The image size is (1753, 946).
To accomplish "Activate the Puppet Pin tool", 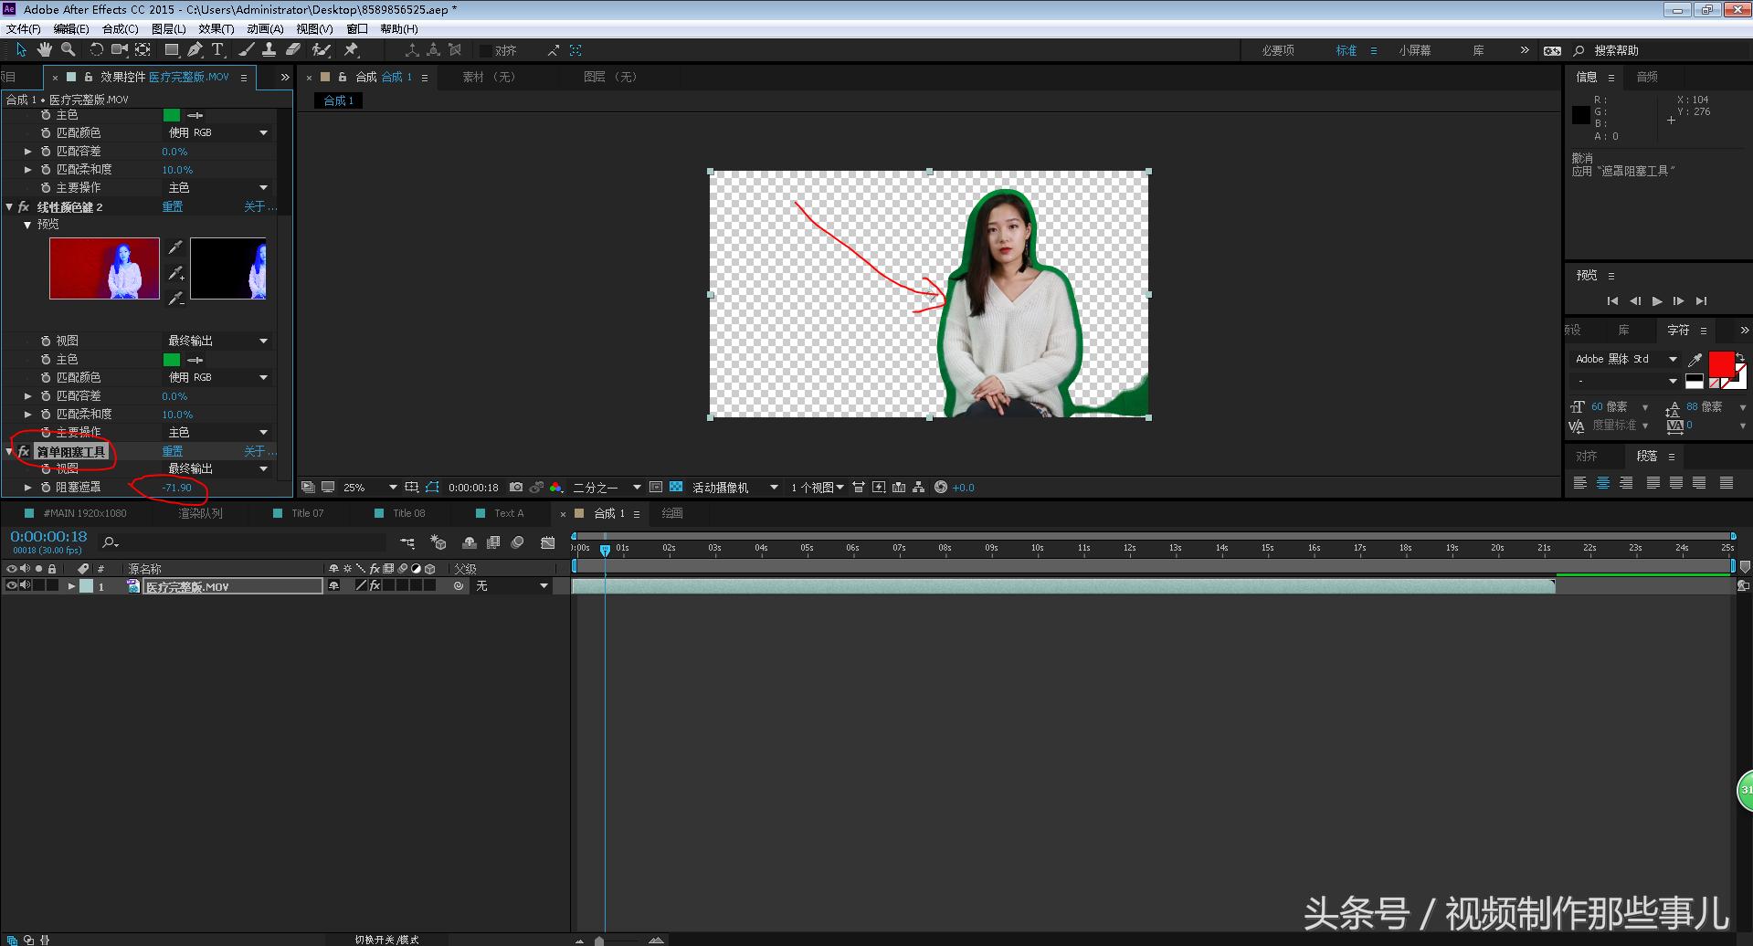I will (x=351, y=50).
